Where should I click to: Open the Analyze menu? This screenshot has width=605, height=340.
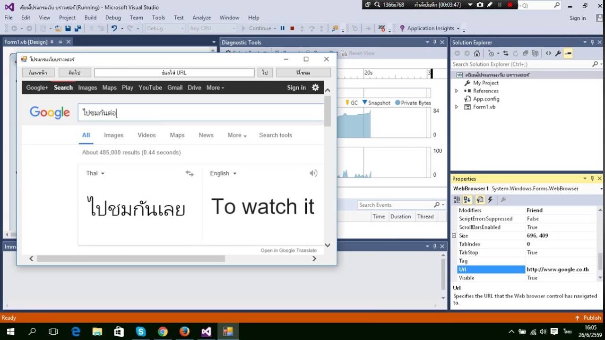pyautogui.click(x=202, y=17)
